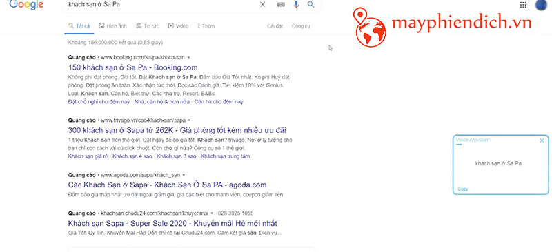552x252 pixels.
Task: Switch to the Tin tức tab
Action: [148, 26]
